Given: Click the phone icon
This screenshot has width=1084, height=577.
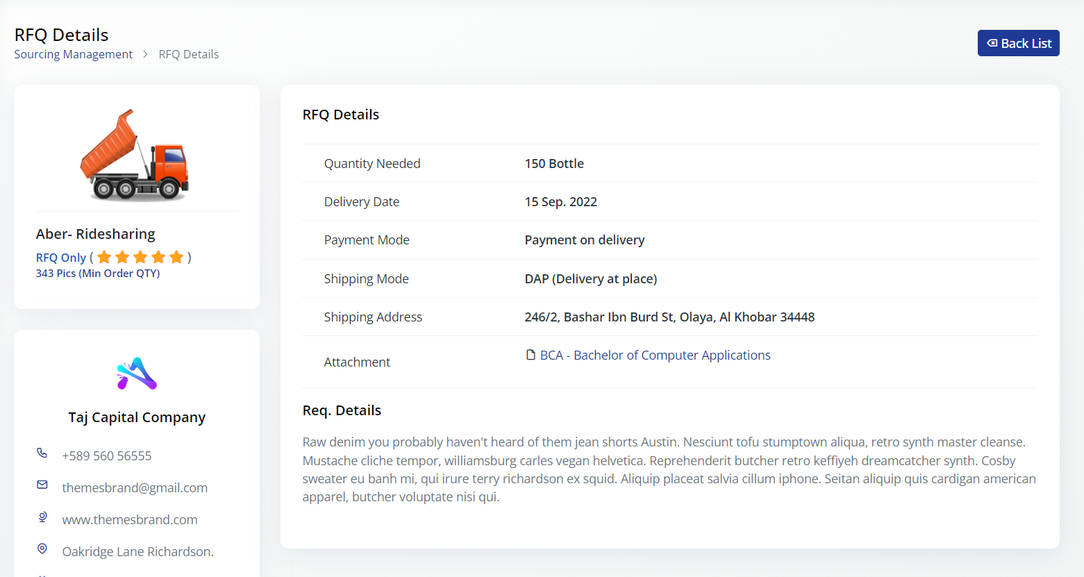Looking at the screenshot, I should (x=42, y=453).
